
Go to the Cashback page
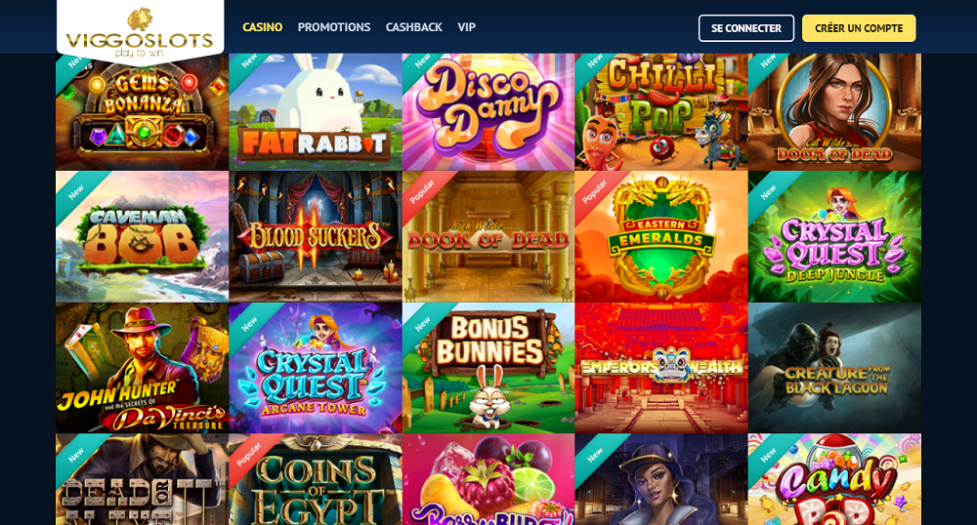(x=413, y=27)
